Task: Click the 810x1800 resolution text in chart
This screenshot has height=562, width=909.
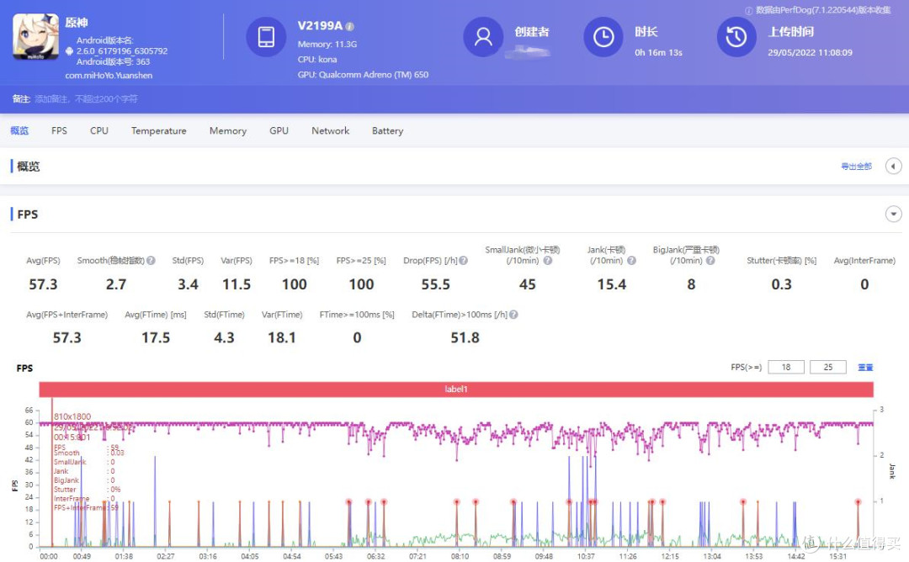Action: click(x=72, y=416)
